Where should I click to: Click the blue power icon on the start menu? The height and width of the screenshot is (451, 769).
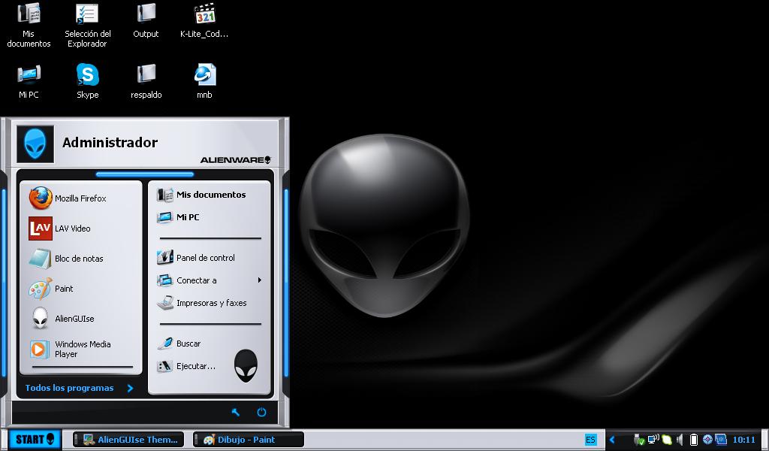click(261, 412)
